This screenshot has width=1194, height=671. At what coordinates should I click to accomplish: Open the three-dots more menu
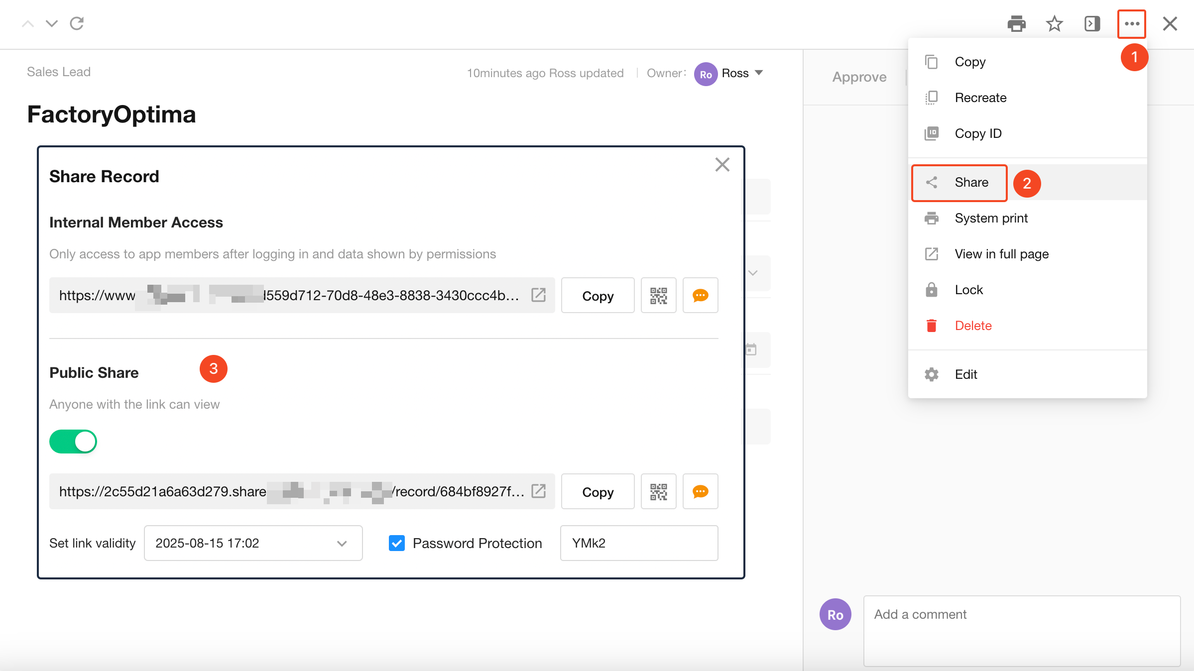click(x=1131, y=23)
